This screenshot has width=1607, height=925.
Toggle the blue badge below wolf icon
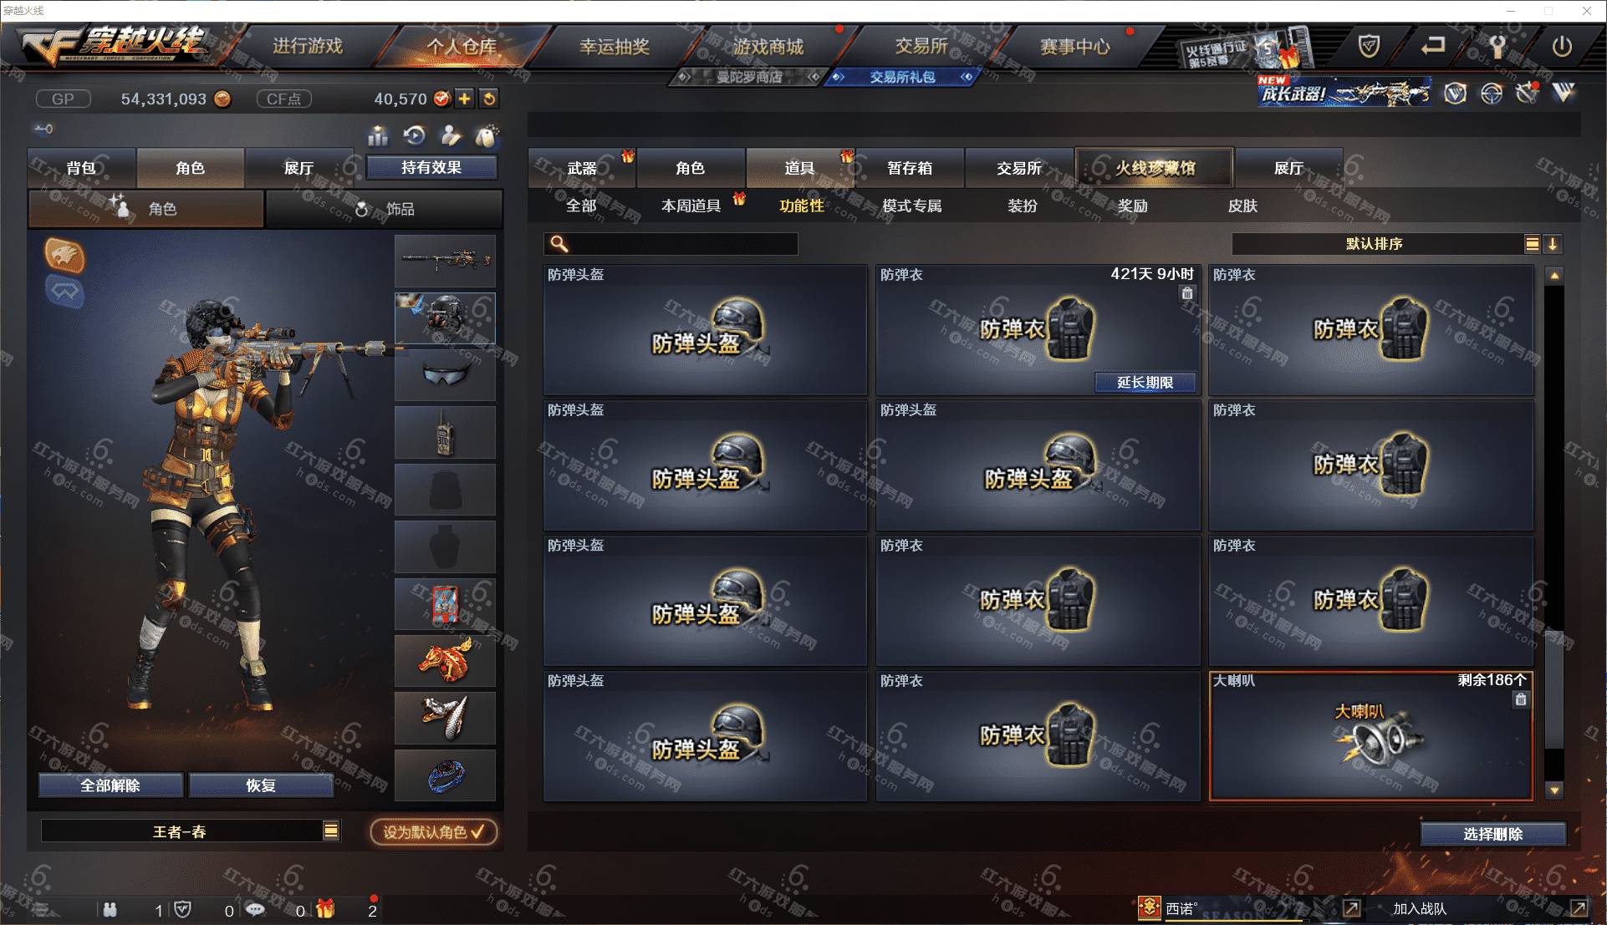click(x=64, y=292)
